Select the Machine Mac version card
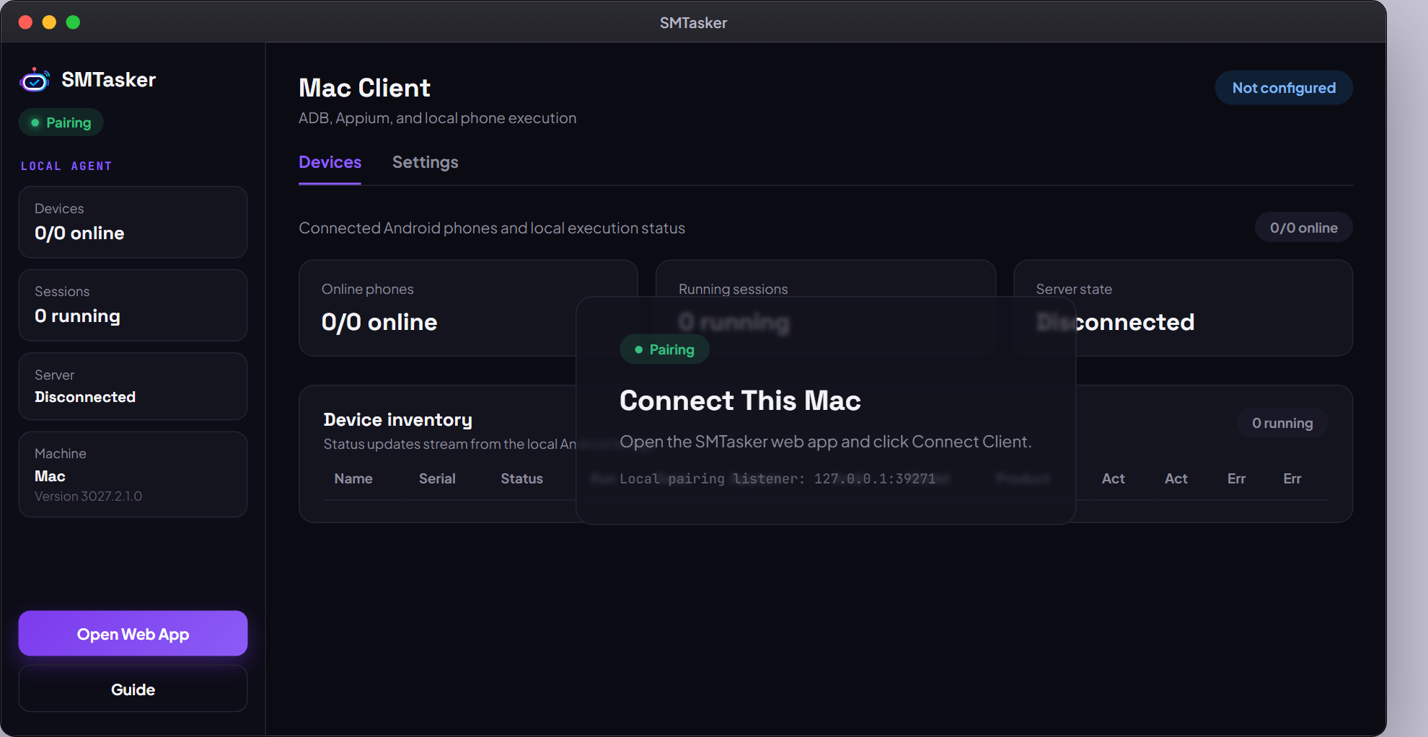This screenshot has width=1428, height=737. tap(133, 474)
